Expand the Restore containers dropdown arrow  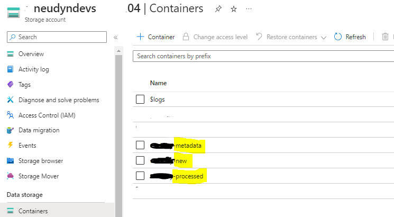pyautogui.click(x=323, y=37)
